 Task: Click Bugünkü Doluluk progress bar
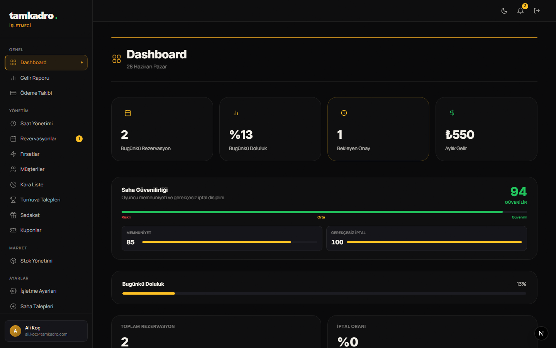click(324, 293)
